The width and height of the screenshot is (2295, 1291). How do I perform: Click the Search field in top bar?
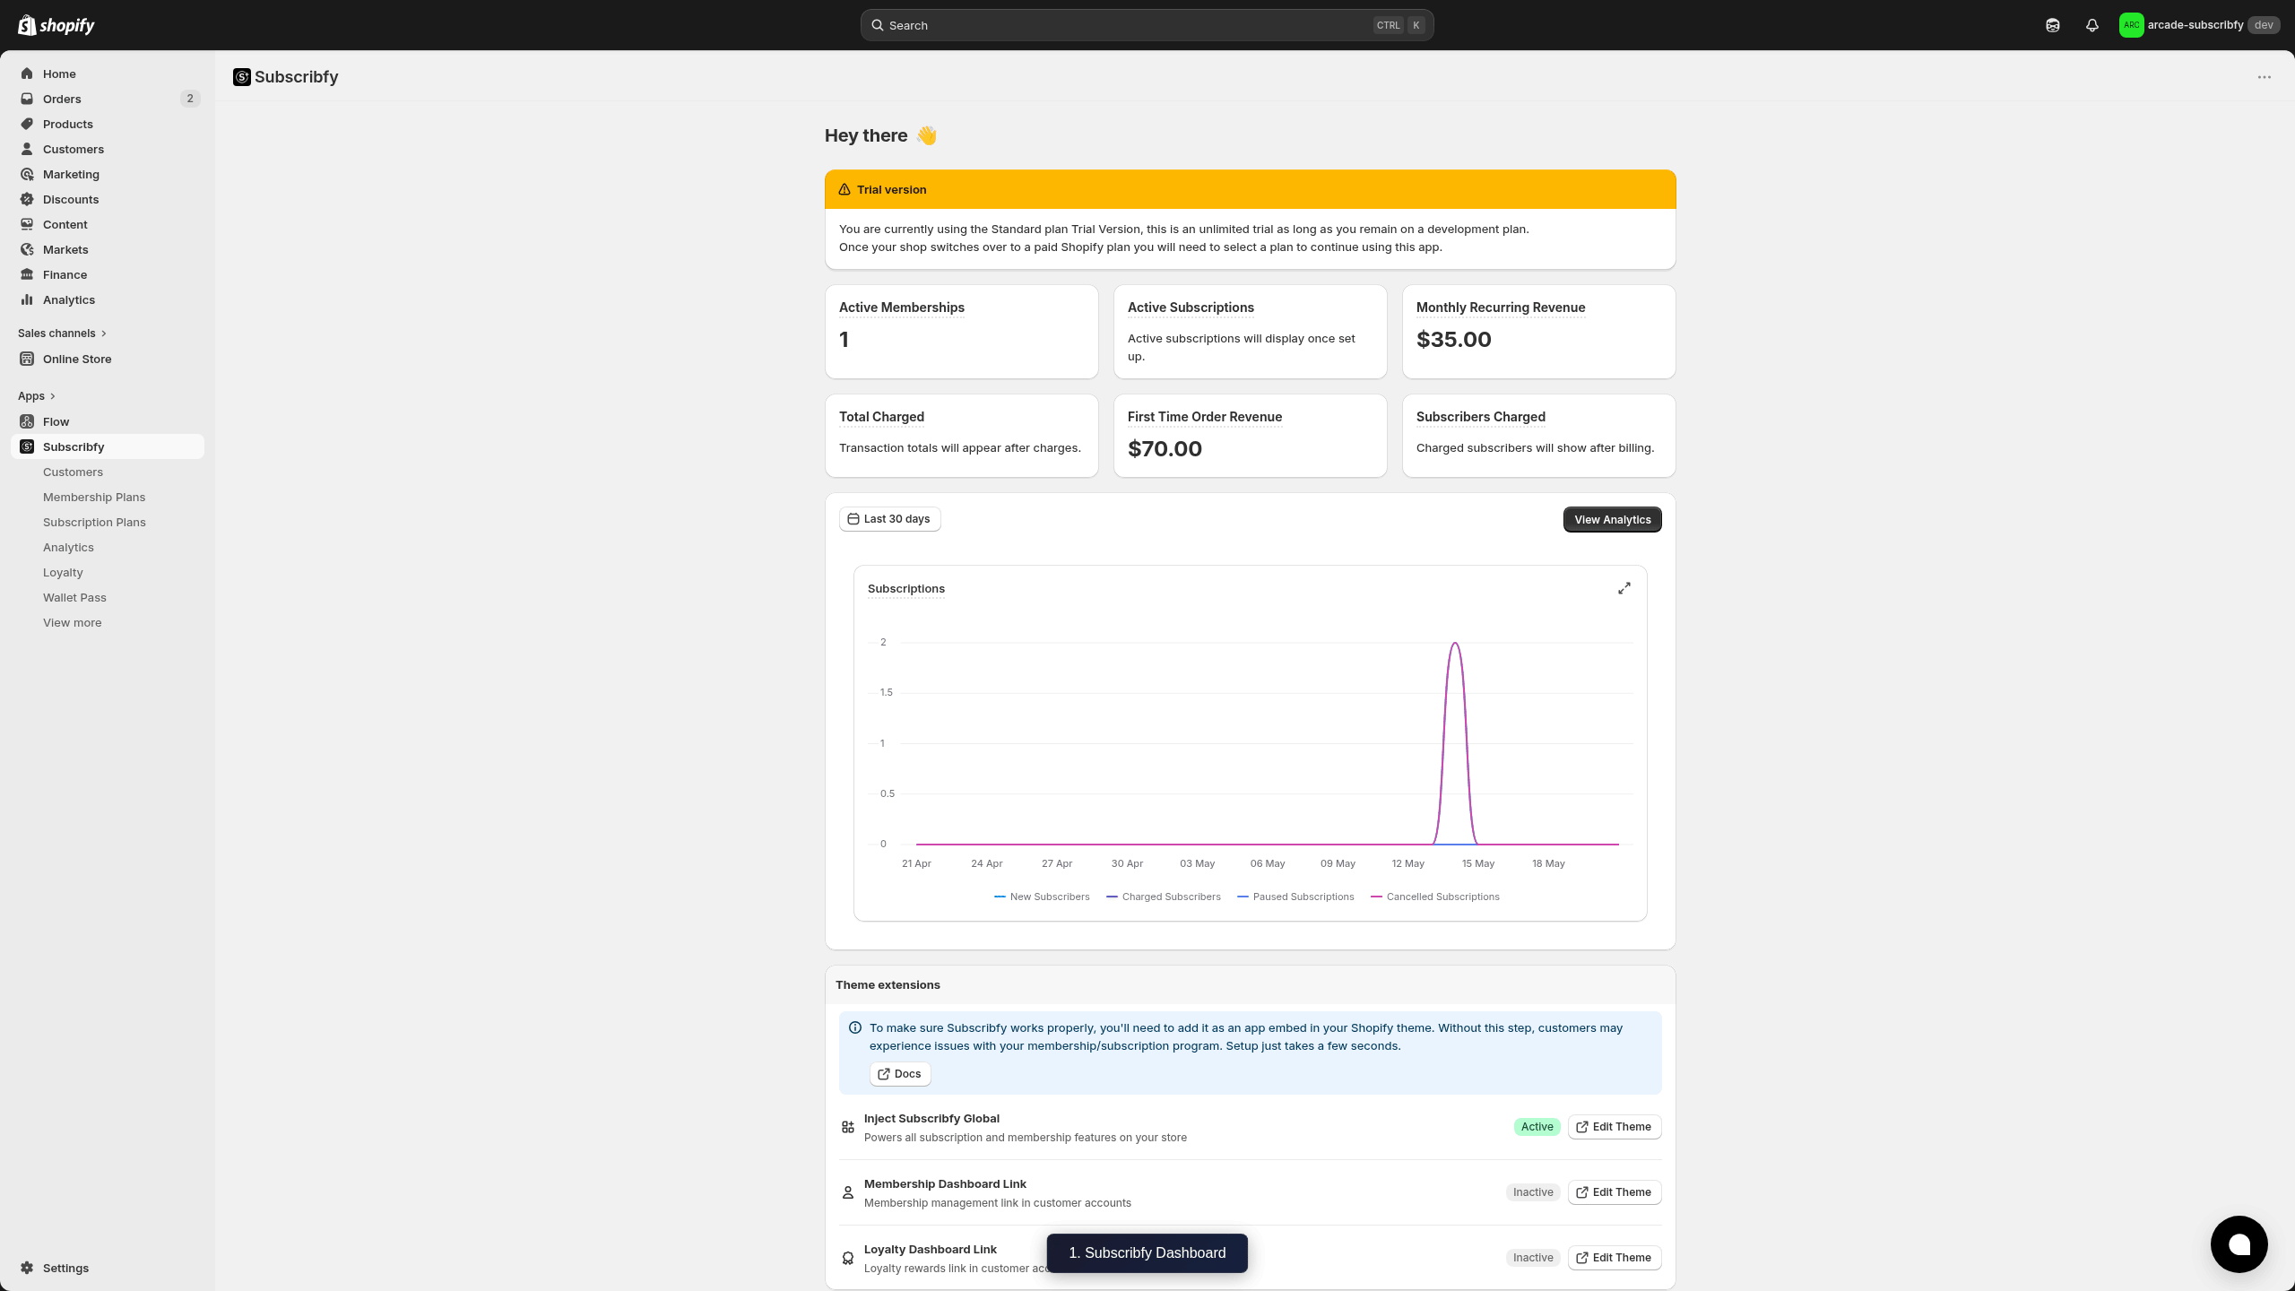pos(1147,25)
